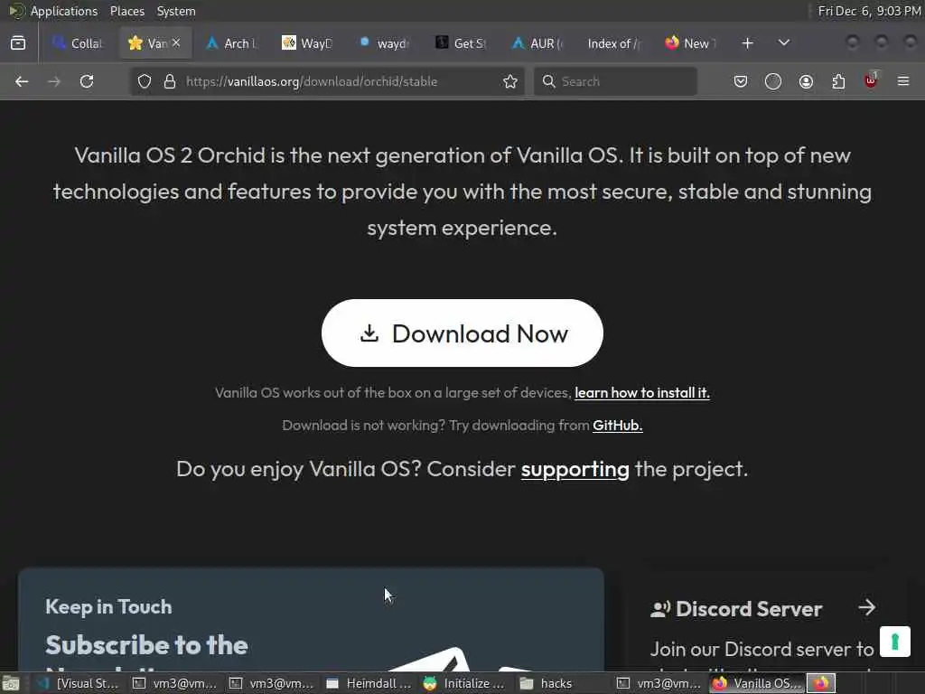Click green scroll-to-top button
Viewport: 925px width, 694px height.
click(895, 642)
